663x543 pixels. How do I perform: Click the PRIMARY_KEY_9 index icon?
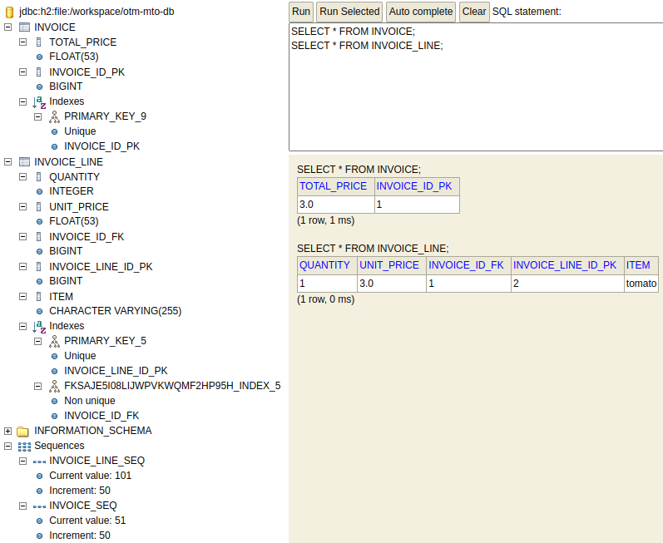tap(54, 117)
